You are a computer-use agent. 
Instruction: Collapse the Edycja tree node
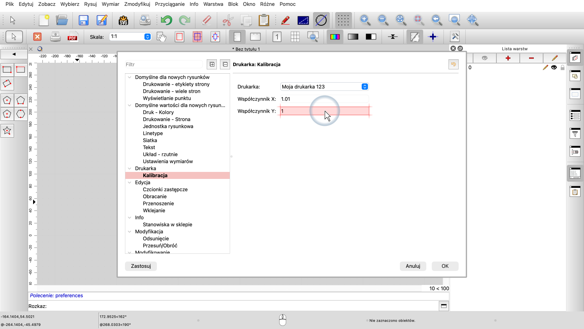(130, 182)
